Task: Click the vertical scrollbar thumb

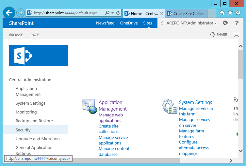Action: tap(240, 64)
